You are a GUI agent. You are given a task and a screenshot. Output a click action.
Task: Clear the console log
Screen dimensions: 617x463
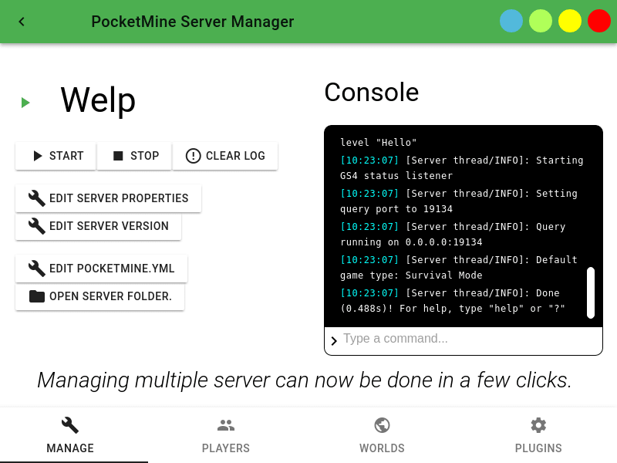coord(225,156)
